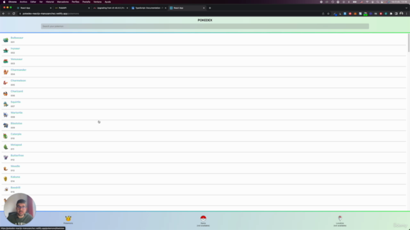Click the Charmeleon name text
The height and width of the screenshot is (230, 410).
(18, 80)
